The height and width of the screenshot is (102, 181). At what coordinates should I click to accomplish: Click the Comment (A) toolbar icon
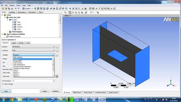(x=82, y=8)
